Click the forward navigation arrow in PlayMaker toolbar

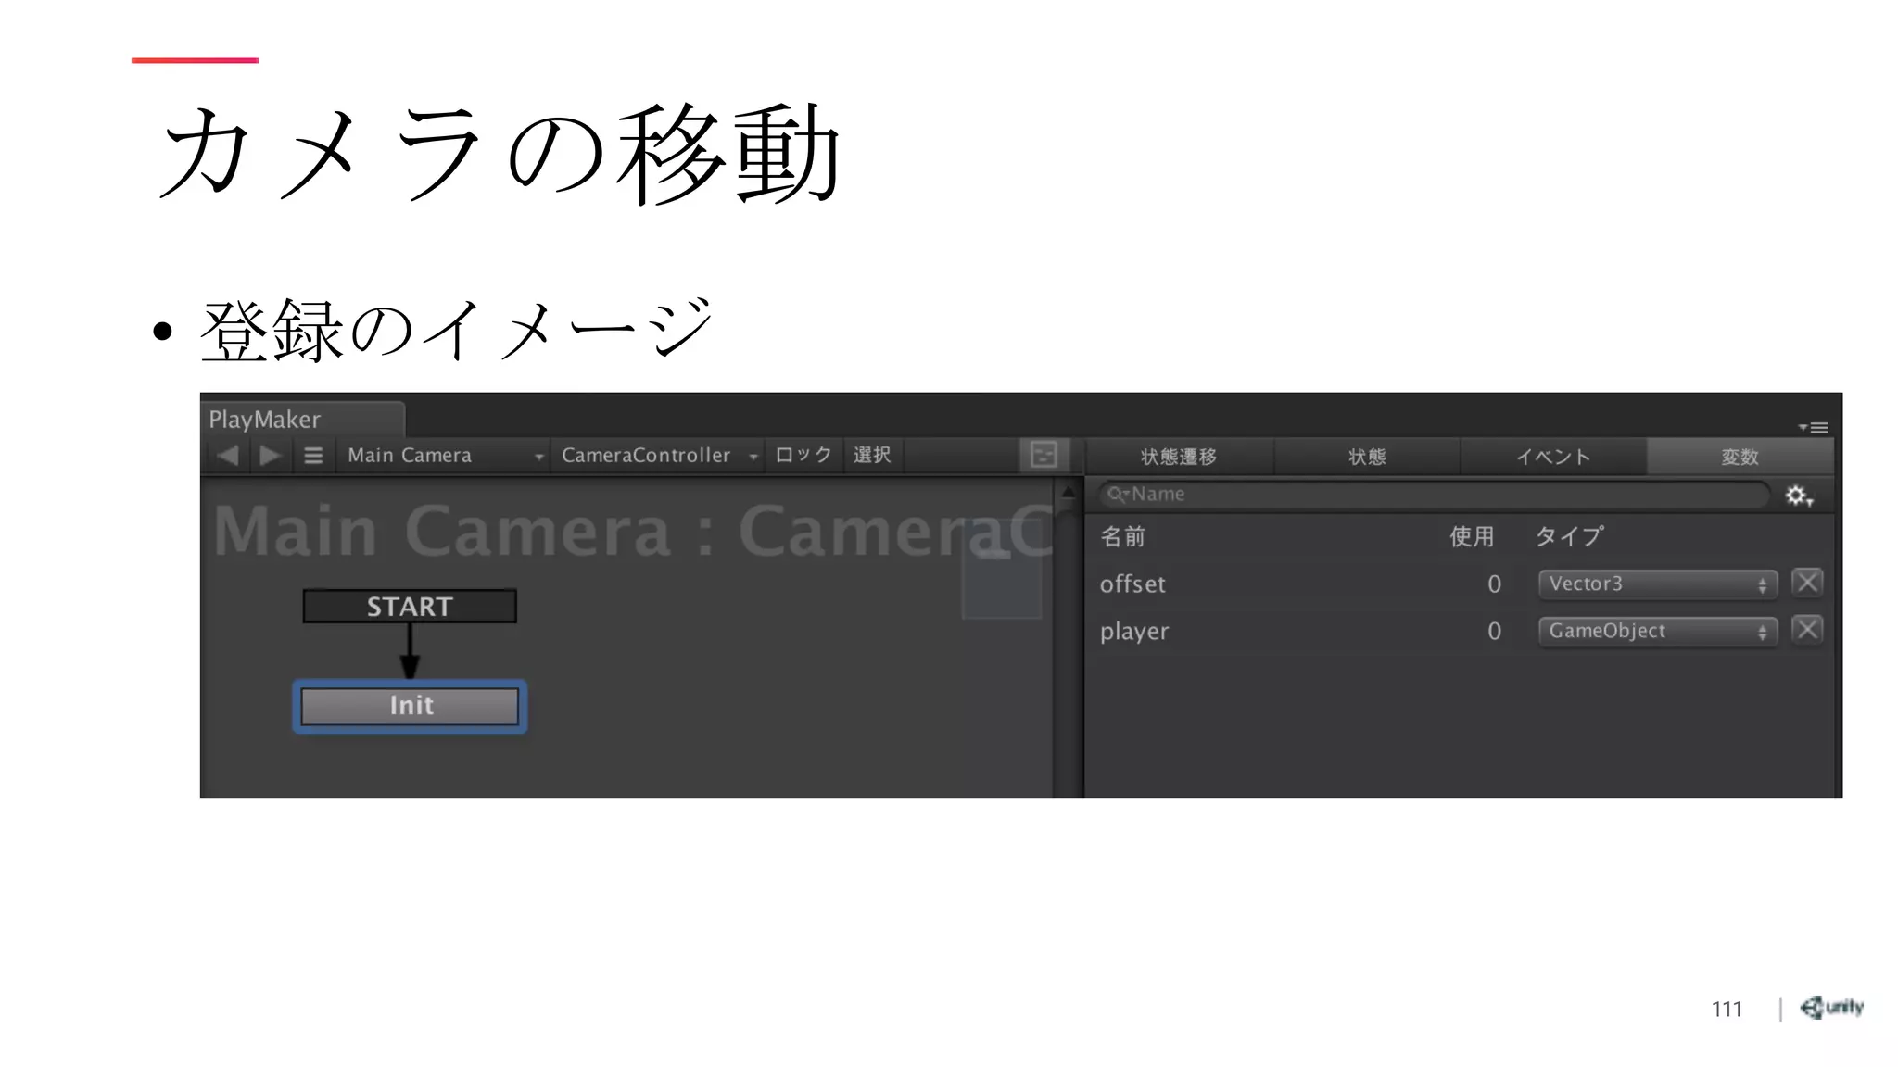(271, 455)
